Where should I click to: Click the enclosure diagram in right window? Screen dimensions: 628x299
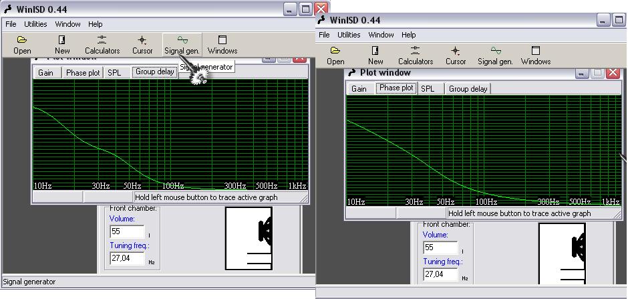[x=562, y=254]
